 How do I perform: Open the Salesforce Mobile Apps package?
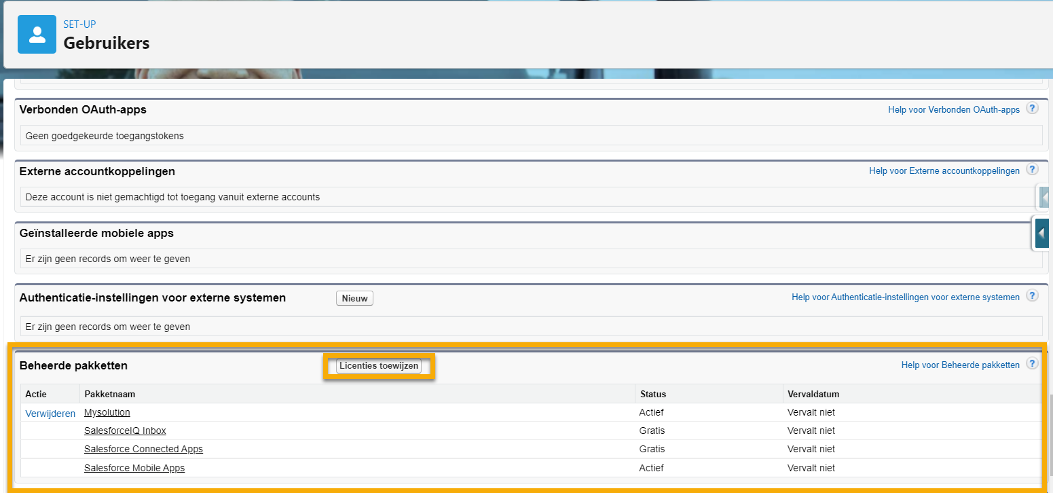coord(134,468)
